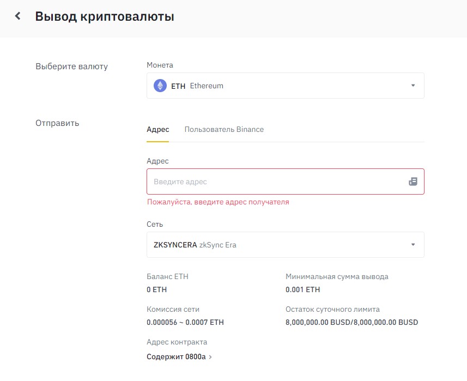Open the address book icon in address field
Viewport: 467px width, 381px height.
[x=413, y=182]
